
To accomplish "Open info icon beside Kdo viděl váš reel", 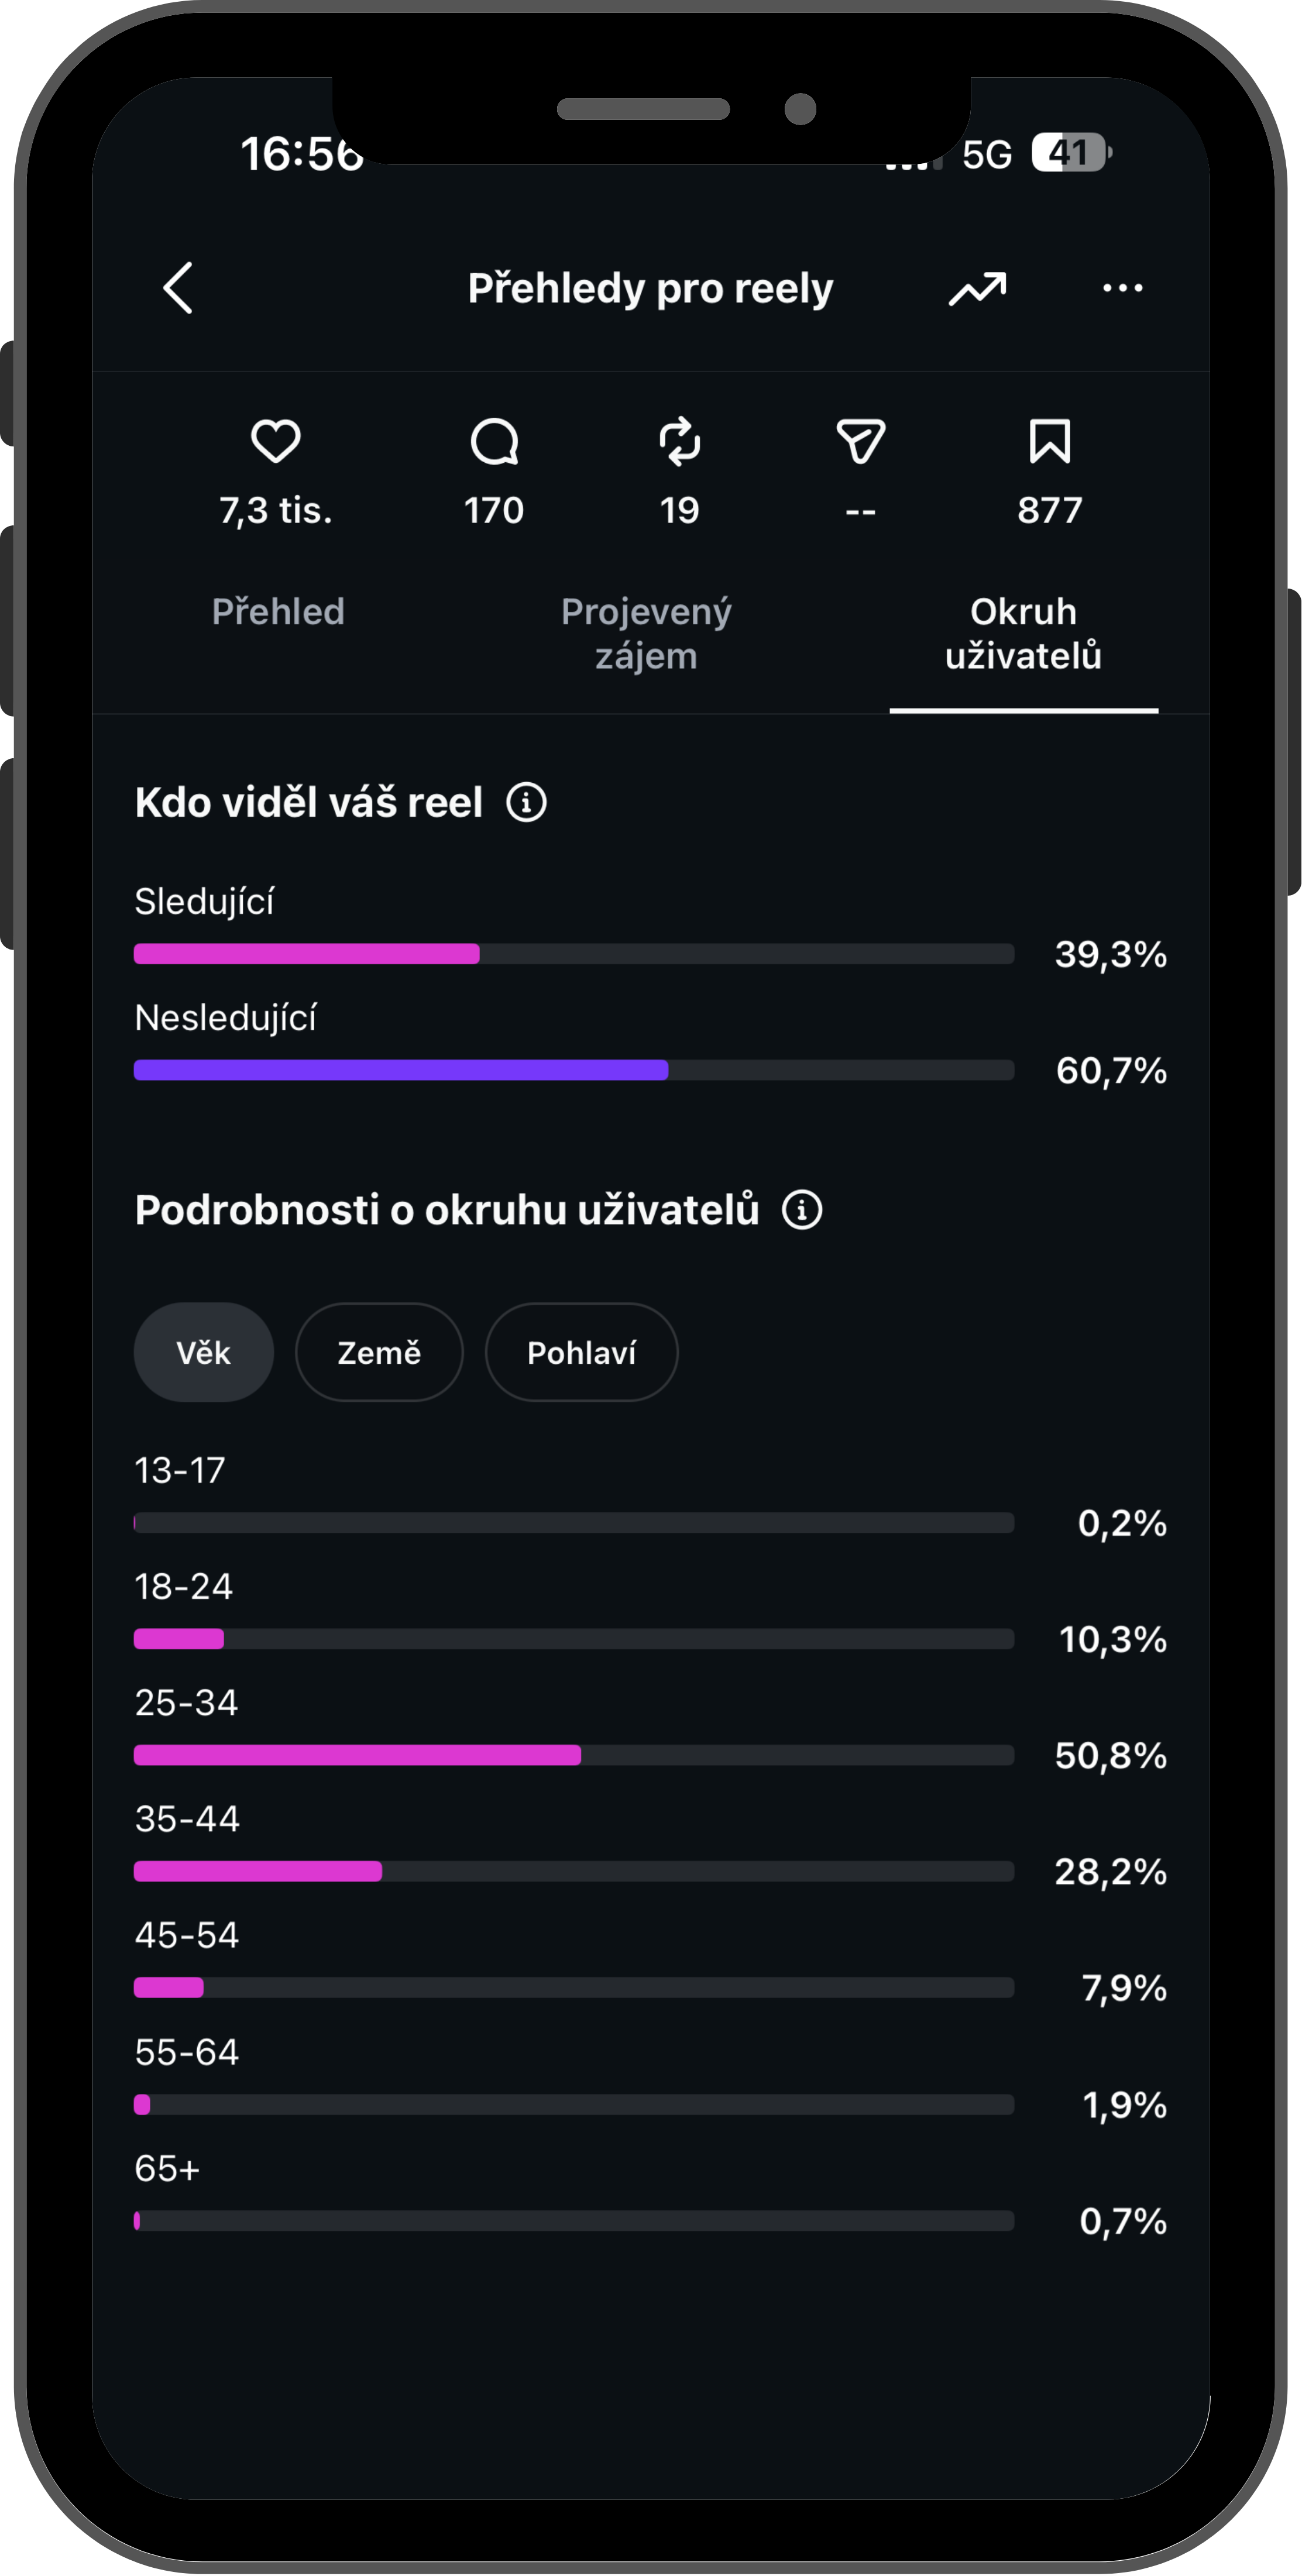I will point(526,802).
